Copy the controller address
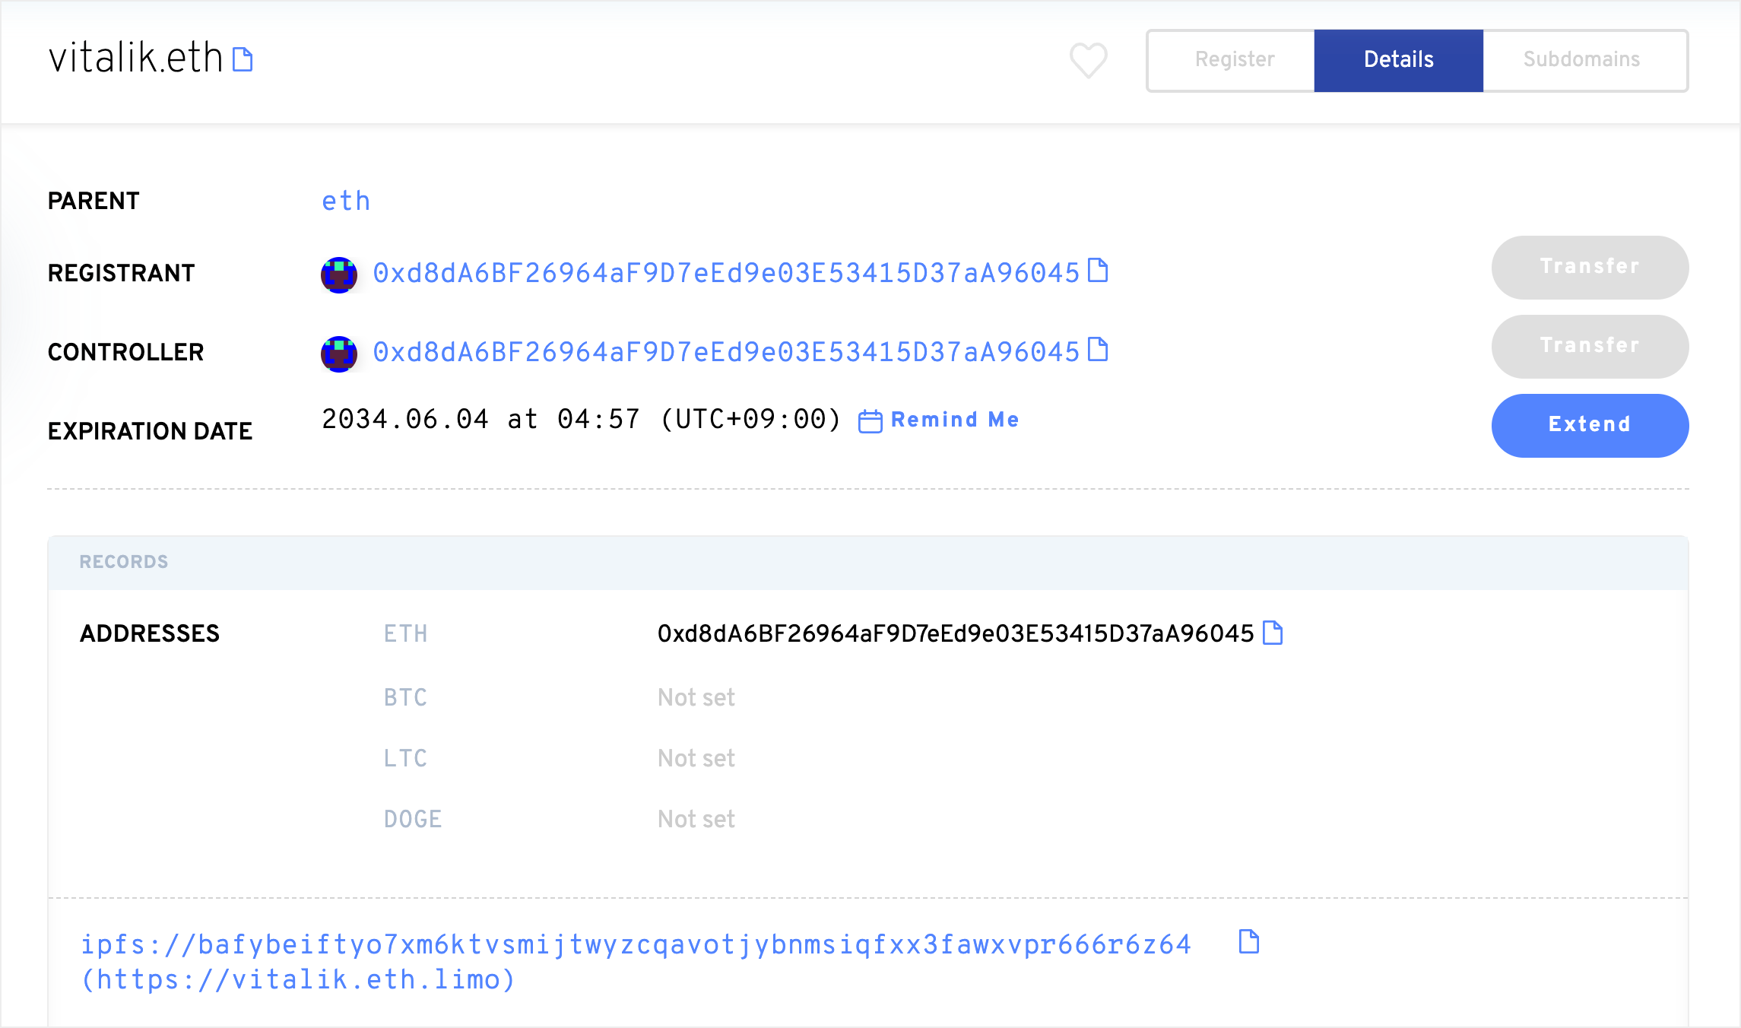Screen dimensions: 1741x1028 1098,350
